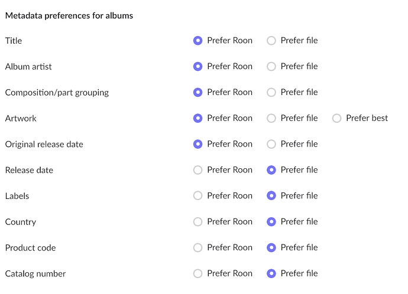The width and height of the screenshot is (408, 294).
Task: Choose Prefer file for Album artist
Action: pos(271,67)
